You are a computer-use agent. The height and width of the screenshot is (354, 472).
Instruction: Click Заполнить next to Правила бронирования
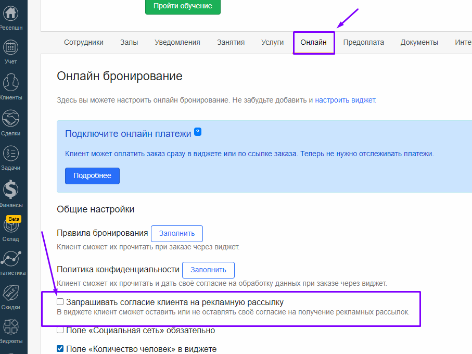177,234
